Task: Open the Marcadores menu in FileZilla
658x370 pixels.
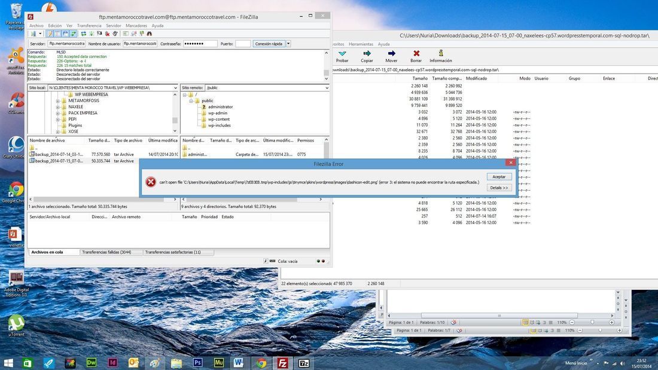Action: [x=136, y=26]
